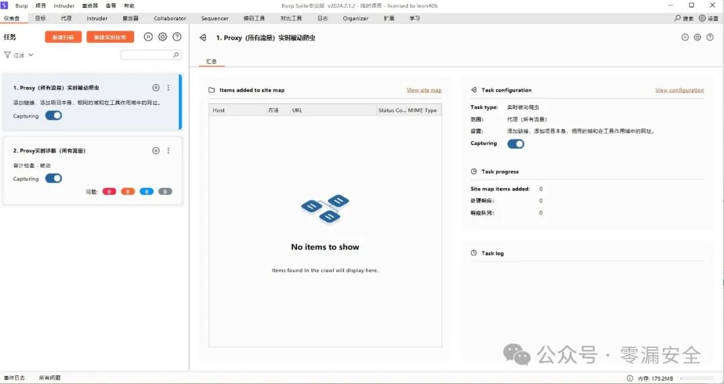Image resolution: width=724 pixels, height=384 pixels.
Task: Sort by the URL column header
Action: [x=333, y=110]
